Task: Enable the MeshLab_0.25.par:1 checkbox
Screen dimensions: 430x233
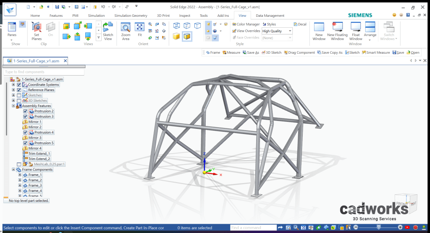Action: point(19,164)
